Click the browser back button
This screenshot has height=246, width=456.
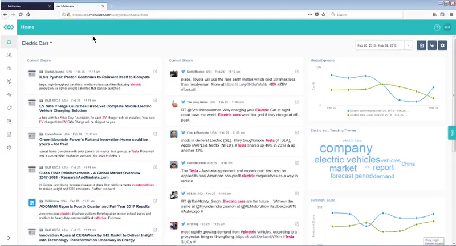tap(5, 15)
